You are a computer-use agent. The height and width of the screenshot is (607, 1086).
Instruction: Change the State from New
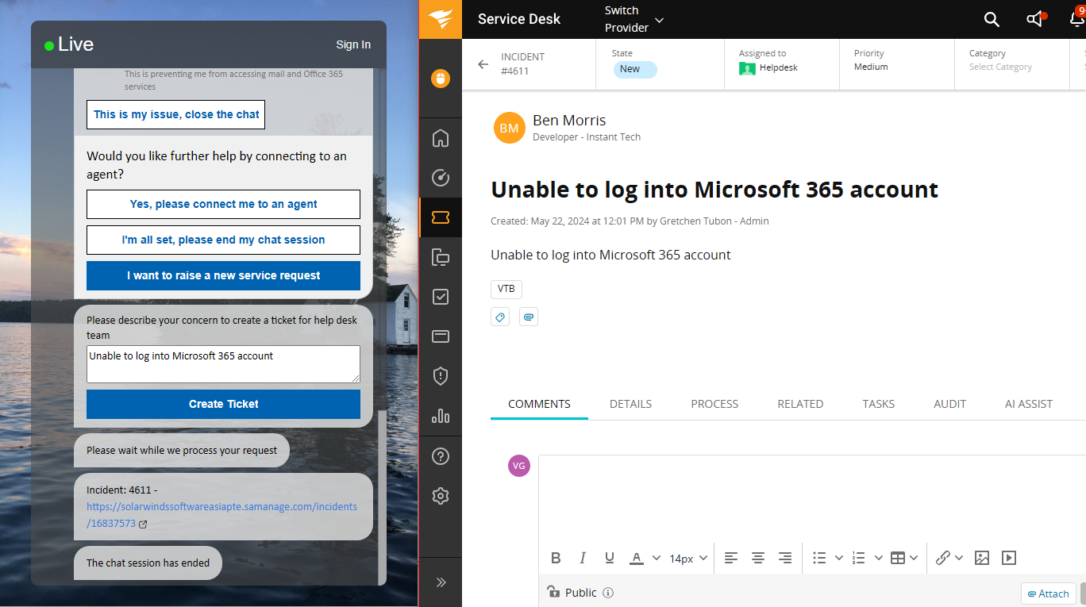pyautogui.click(x=635, y=69)
